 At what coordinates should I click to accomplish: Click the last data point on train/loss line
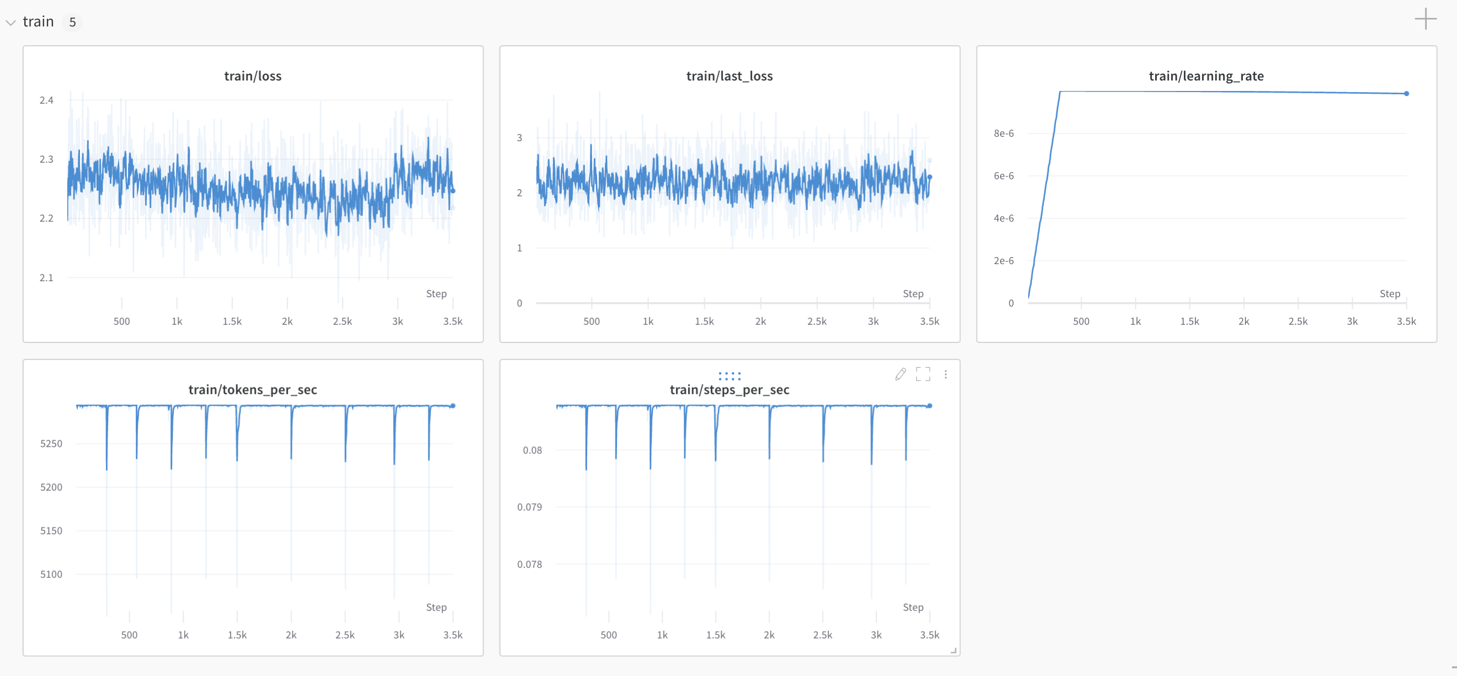pyautogui.click(x=453, y=191)
